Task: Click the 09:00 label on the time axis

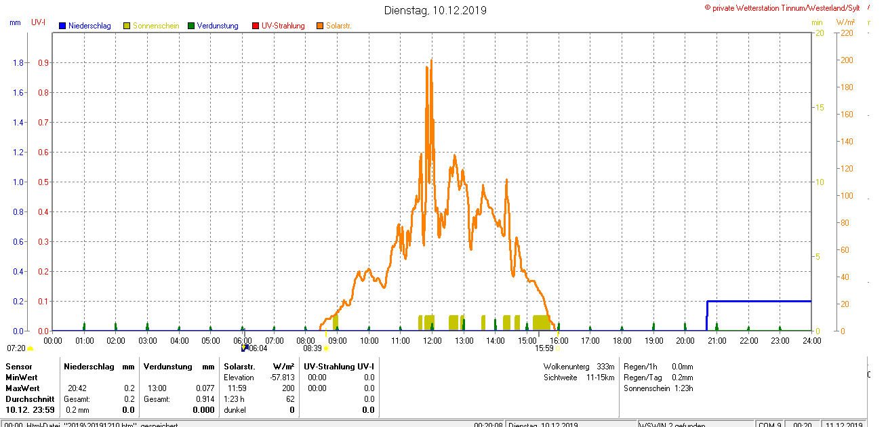Action: (x=338, y=340)
